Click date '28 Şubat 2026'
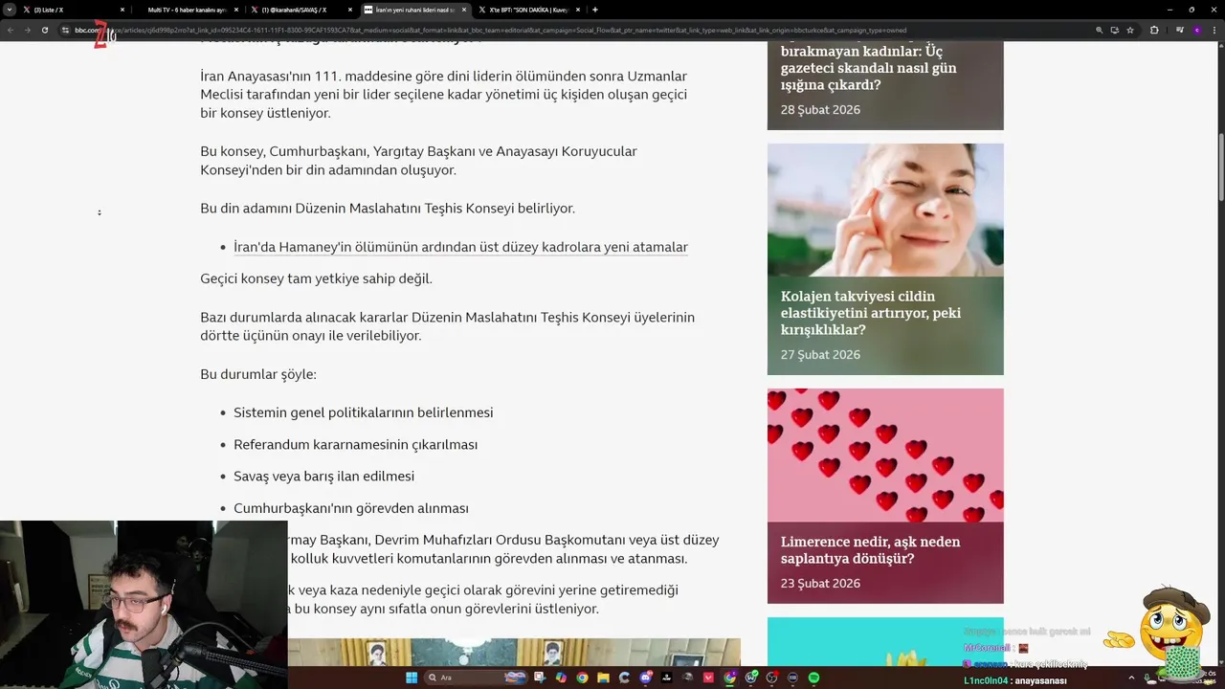The height and width of the screenshot is (689, 1225). tap(820, 109)
